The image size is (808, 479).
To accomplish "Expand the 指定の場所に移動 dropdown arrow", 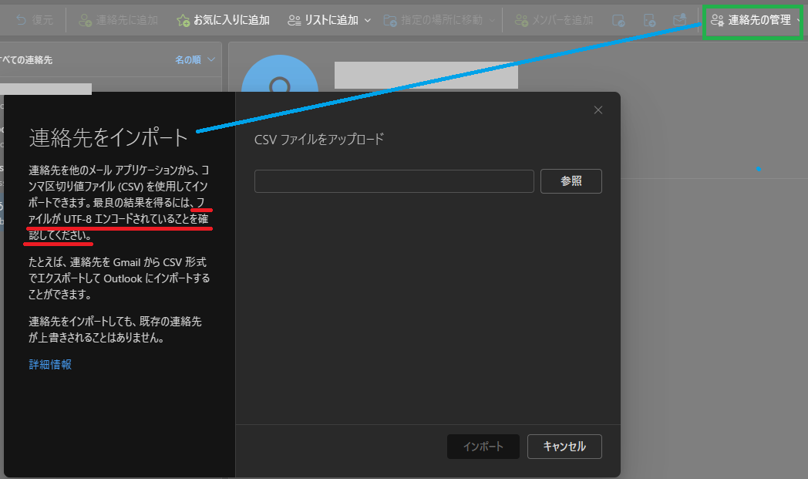I will coord(492,20).
